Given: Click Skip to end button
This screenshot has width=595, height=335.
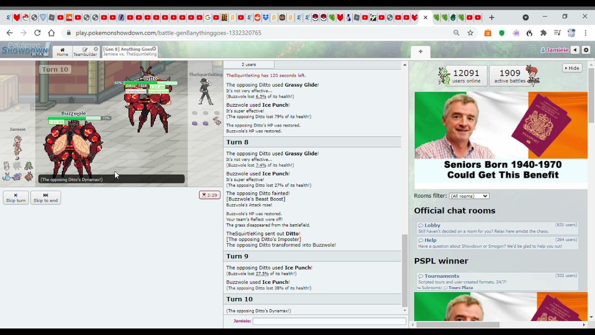Looking at the screenshot, I should 46,198.
